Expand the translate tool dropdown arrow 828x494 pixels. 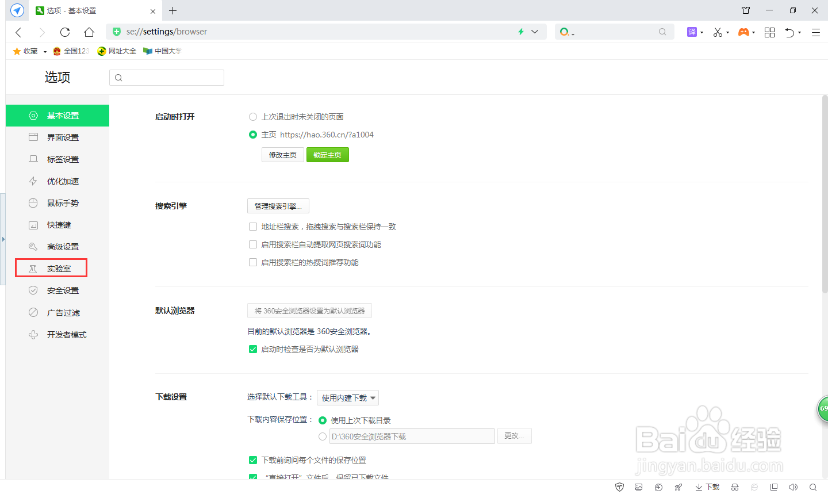coord(702,33)
